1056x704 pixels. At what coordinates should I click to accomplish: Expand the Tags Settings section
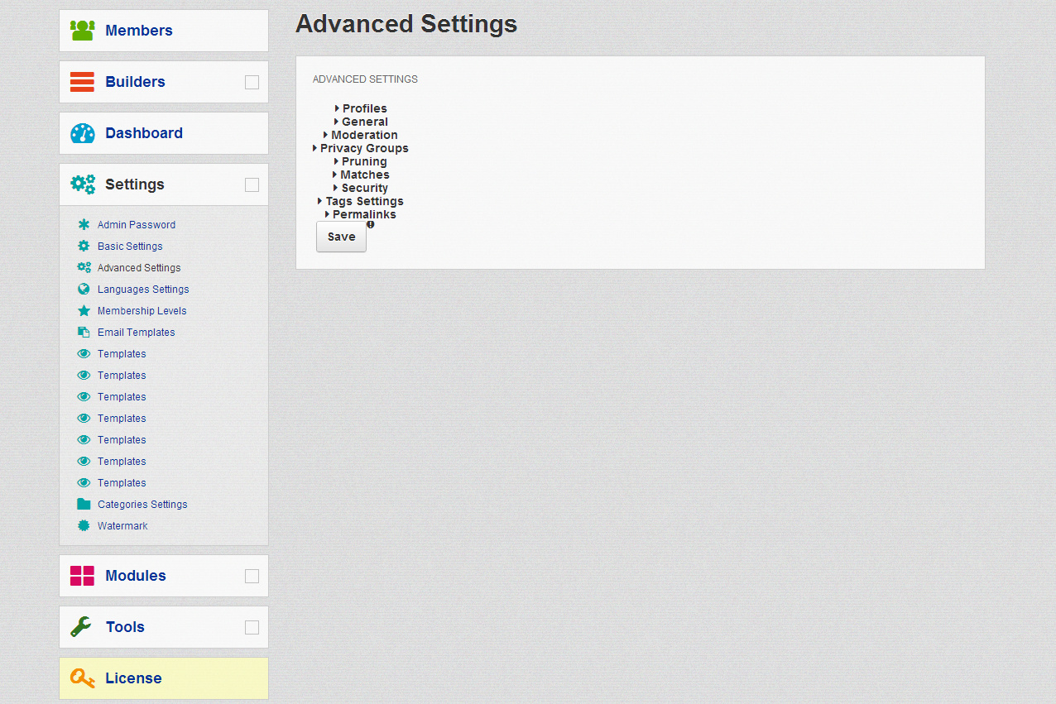coord(361,201)
